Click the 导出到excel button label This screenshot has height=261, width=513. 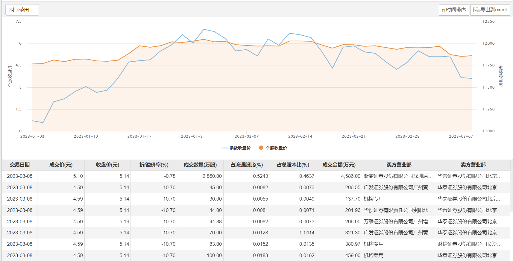point(493,10)
